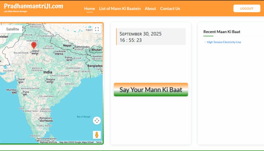This screenshot has height=151, width=264.
Task: Click the Street View pegman icon
Action: (x=97, y=135)
